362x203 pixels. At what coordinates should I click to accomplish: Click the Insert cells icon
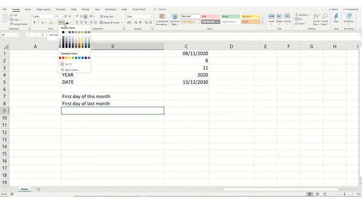[x=271, y=16]
